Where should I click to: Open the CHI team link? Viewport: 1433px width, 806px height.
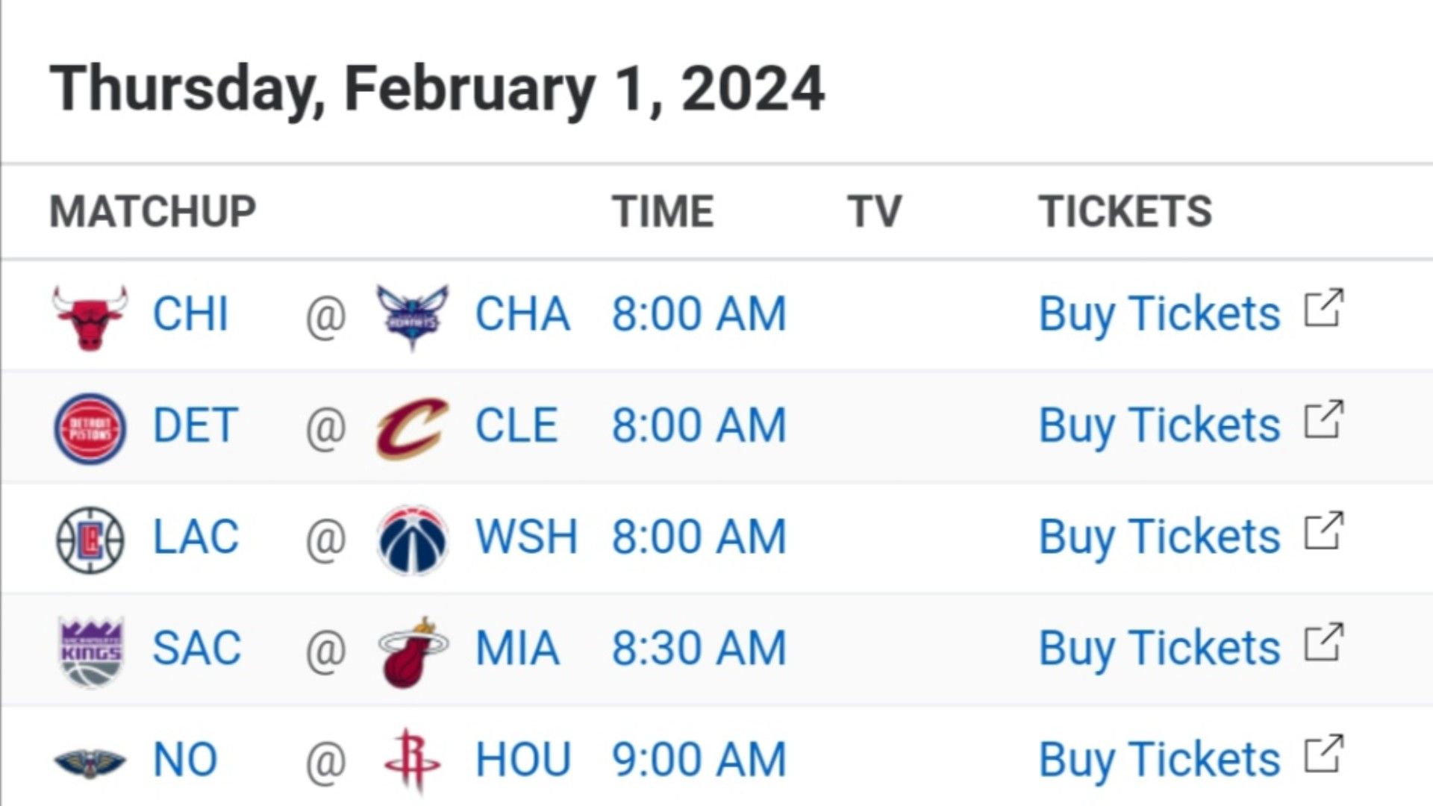(190, 313)
